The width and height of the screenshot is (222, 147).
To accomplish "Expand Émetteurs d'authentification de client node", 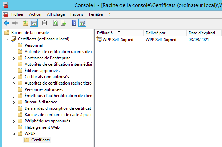I will 14,96.
